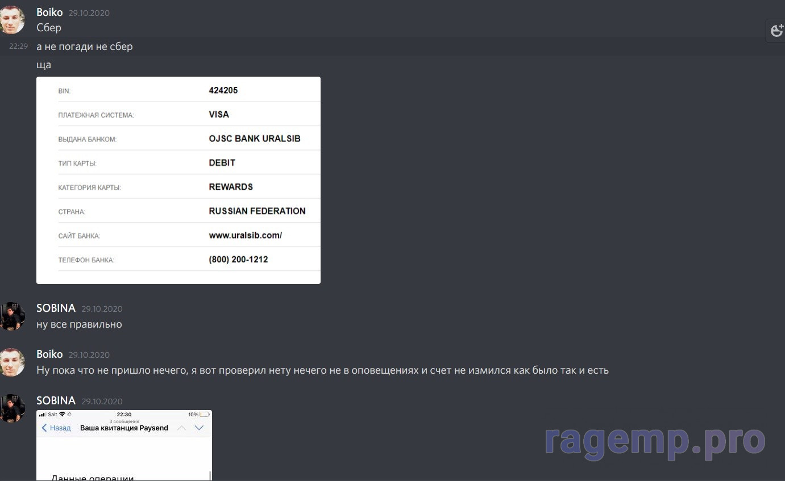Viewport: 785px width, 481px height.
Task: Click the date on SOBINA's receipt message
Action: pos(102,401)
